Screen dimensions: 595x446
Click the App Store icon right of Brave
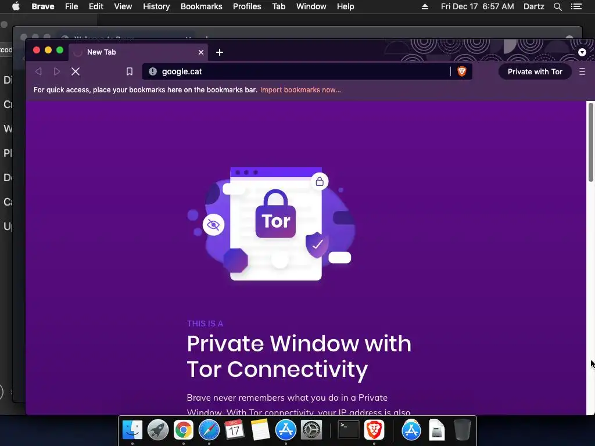[411, 430]
